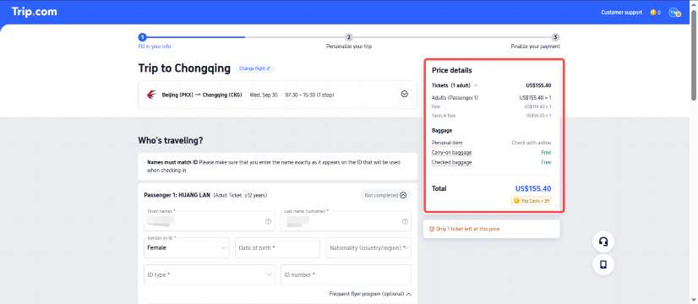Screen dimensions: 698x304
Task: Select the total price US$155.40
Action: click(533, 188)
